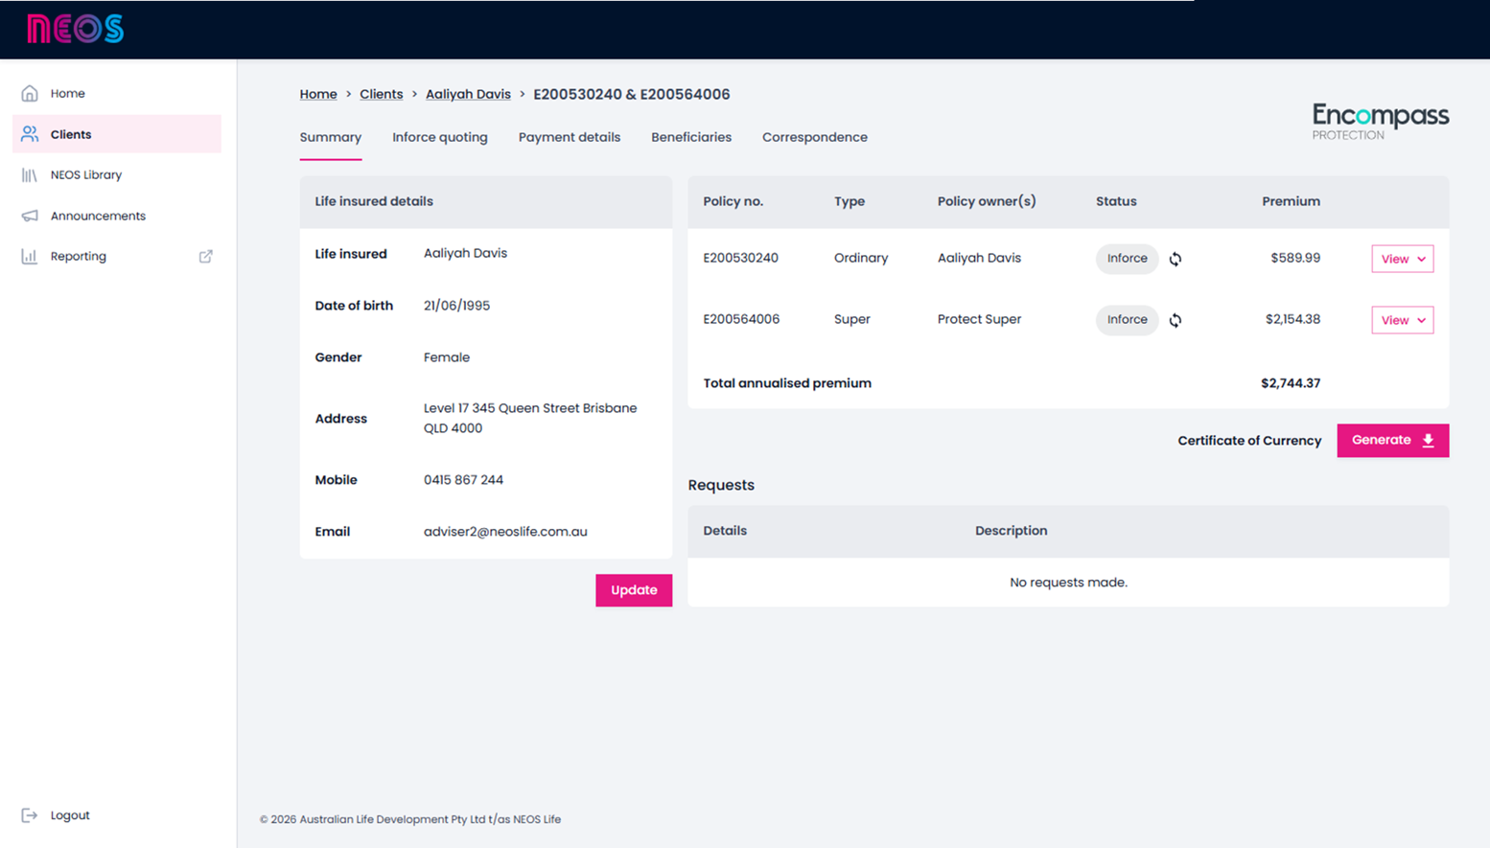The image size is (1490, 848).
Task: Open NEOS Library via the books icon
Action: pos(30,175)
